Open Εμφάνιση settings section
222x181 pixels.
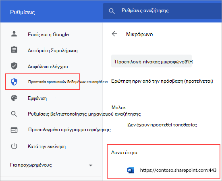pos(37,98)
